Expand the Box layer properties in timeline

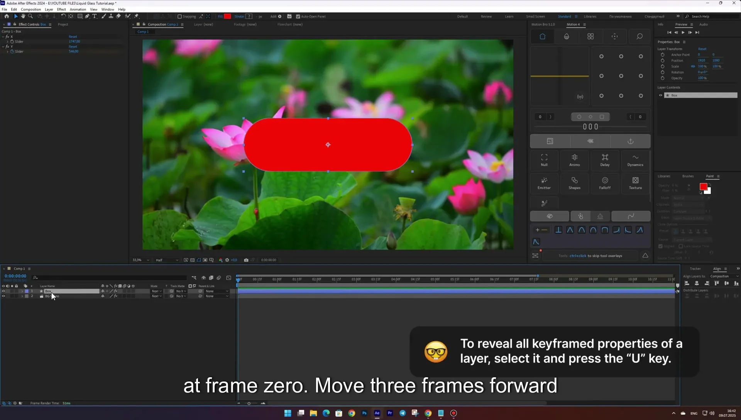tap(22, 291)
